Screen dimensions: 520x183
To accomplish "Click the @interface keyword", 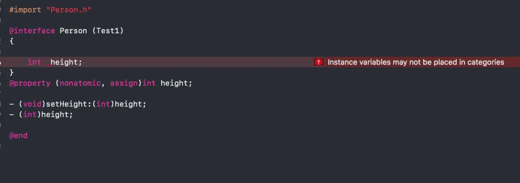I will click(32, 31).
